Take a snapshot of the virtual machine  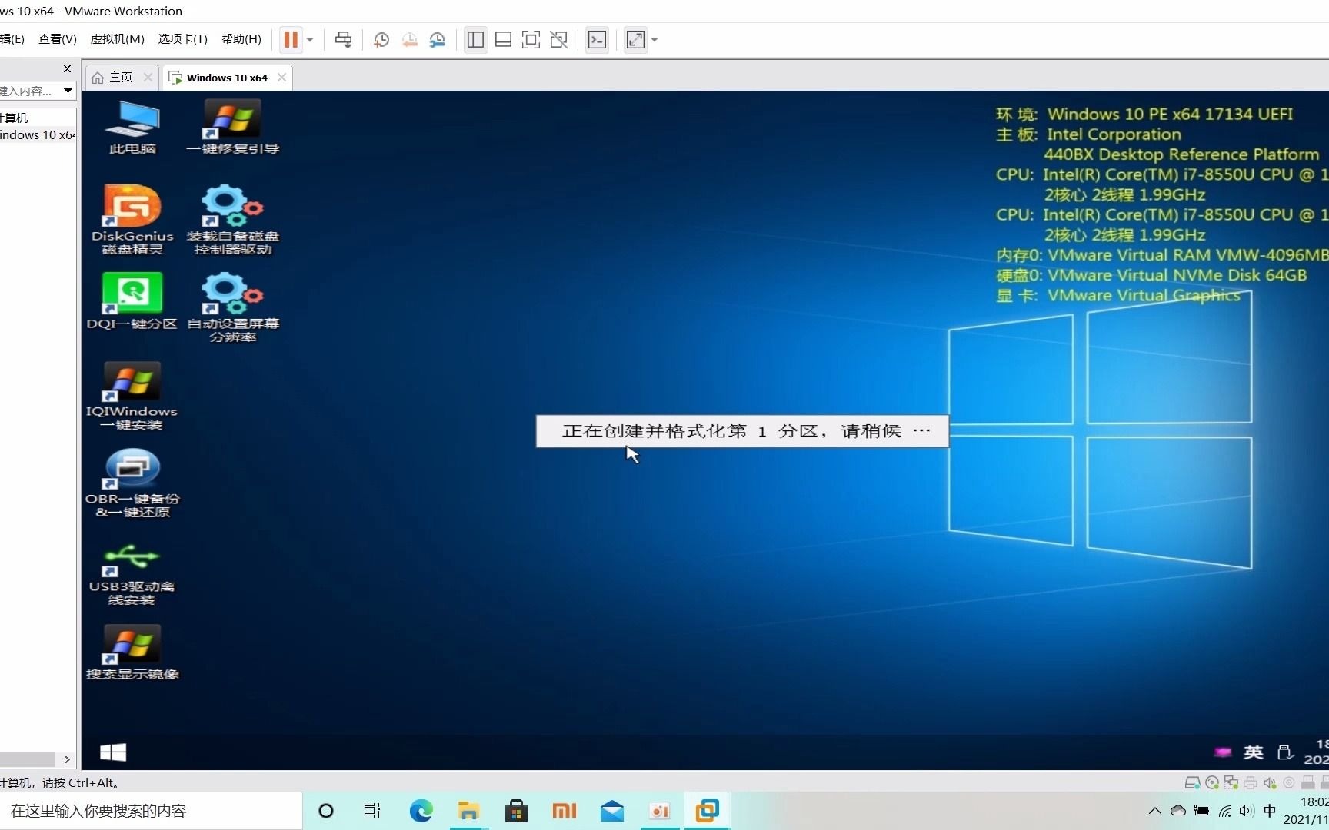(x=381, y=39)
